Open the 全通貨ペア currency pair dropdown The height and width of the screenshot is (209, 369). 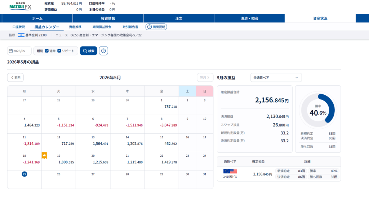(276, 78)
